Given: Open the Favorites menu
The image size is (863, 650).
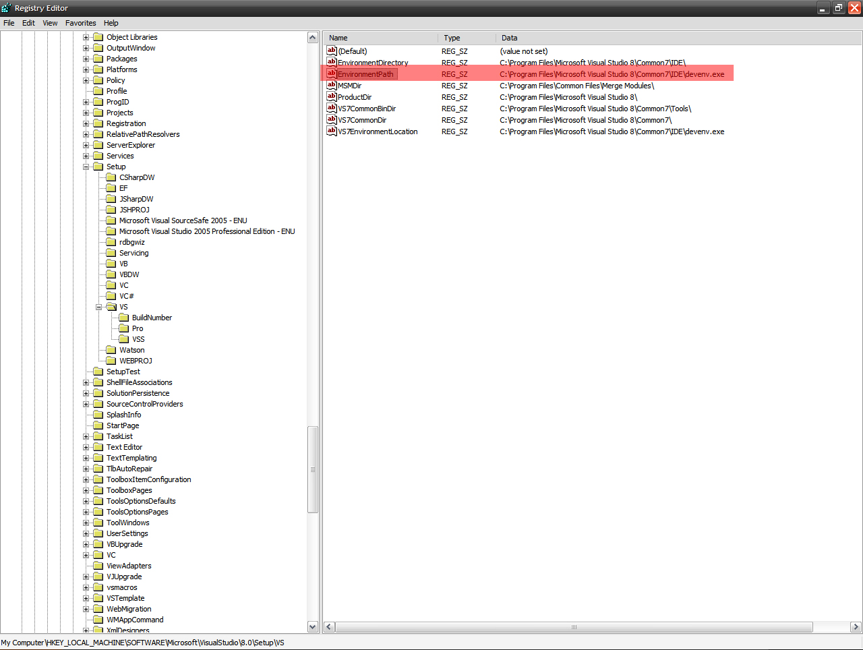Looking at the screenshot, I should pos(80,23).
